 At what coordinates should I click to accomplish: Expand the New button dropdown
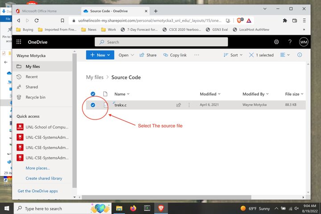click(109, 55)
